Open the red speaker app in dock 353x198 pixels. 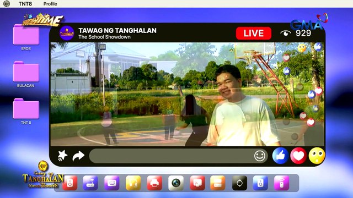[x=70, y=183]
